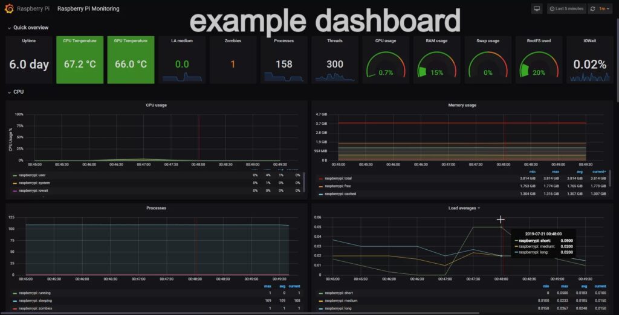Open the Load averages panel title menu
Viewport: 619px width, 315px height.
tap(464, 208)
